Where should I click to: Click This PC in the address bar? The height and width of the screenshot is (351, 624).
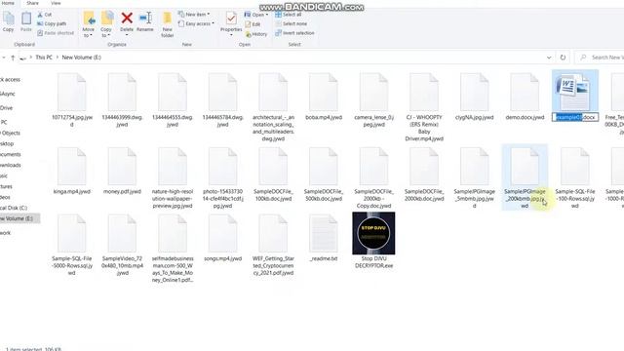44,58
